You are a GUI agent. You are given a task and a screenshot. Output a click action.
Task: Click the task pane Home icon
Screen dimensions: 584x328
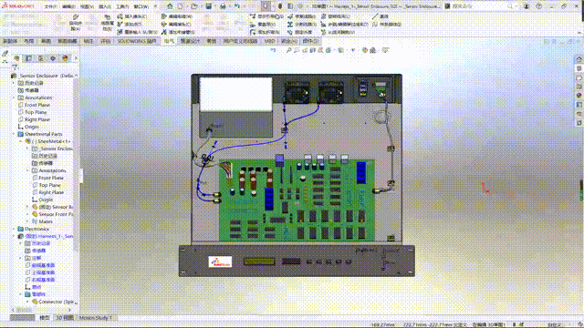pyautogui.click(x=579, y=59)
